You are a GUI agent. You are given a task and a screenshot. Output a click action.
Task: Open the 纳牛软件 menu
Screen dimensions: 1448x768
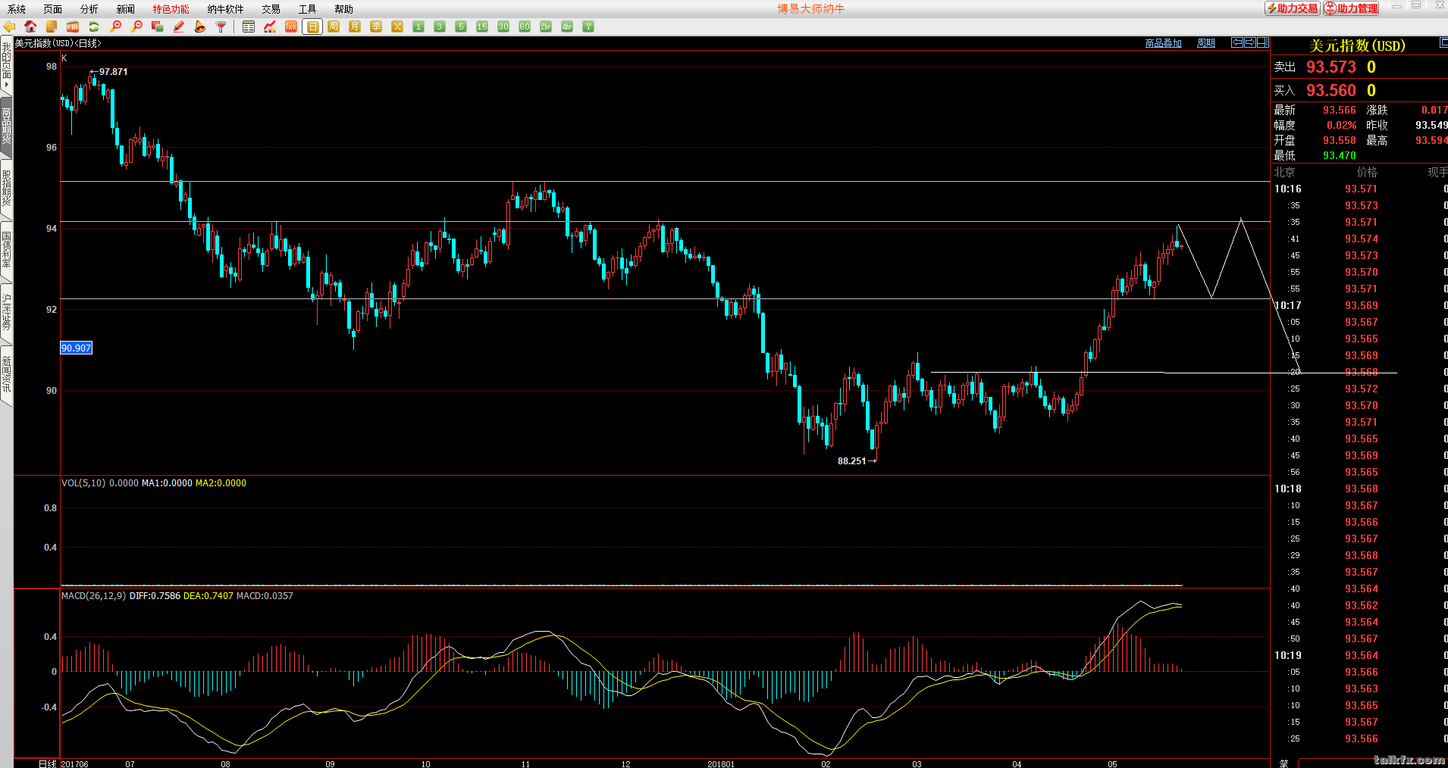pos(226,9)
